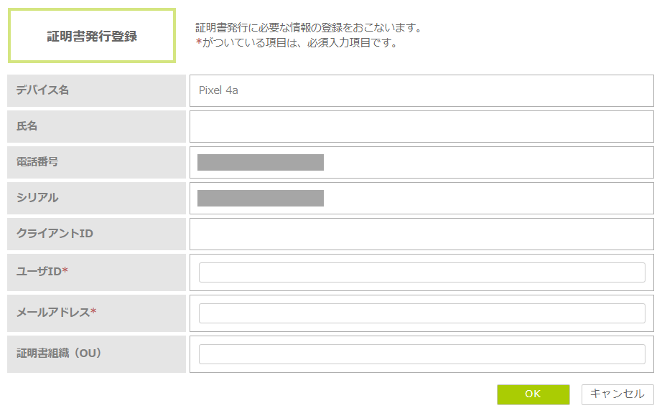
Task: Click the required-field note text at top
Action: (x=297, y=43)
